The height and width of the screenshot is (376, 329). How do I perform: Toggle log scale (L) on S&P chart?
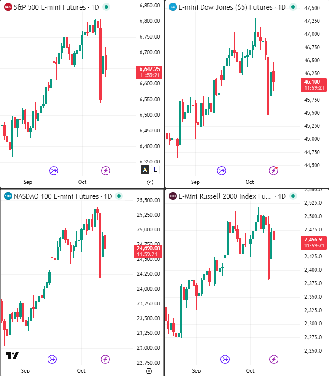click(155, 170)
